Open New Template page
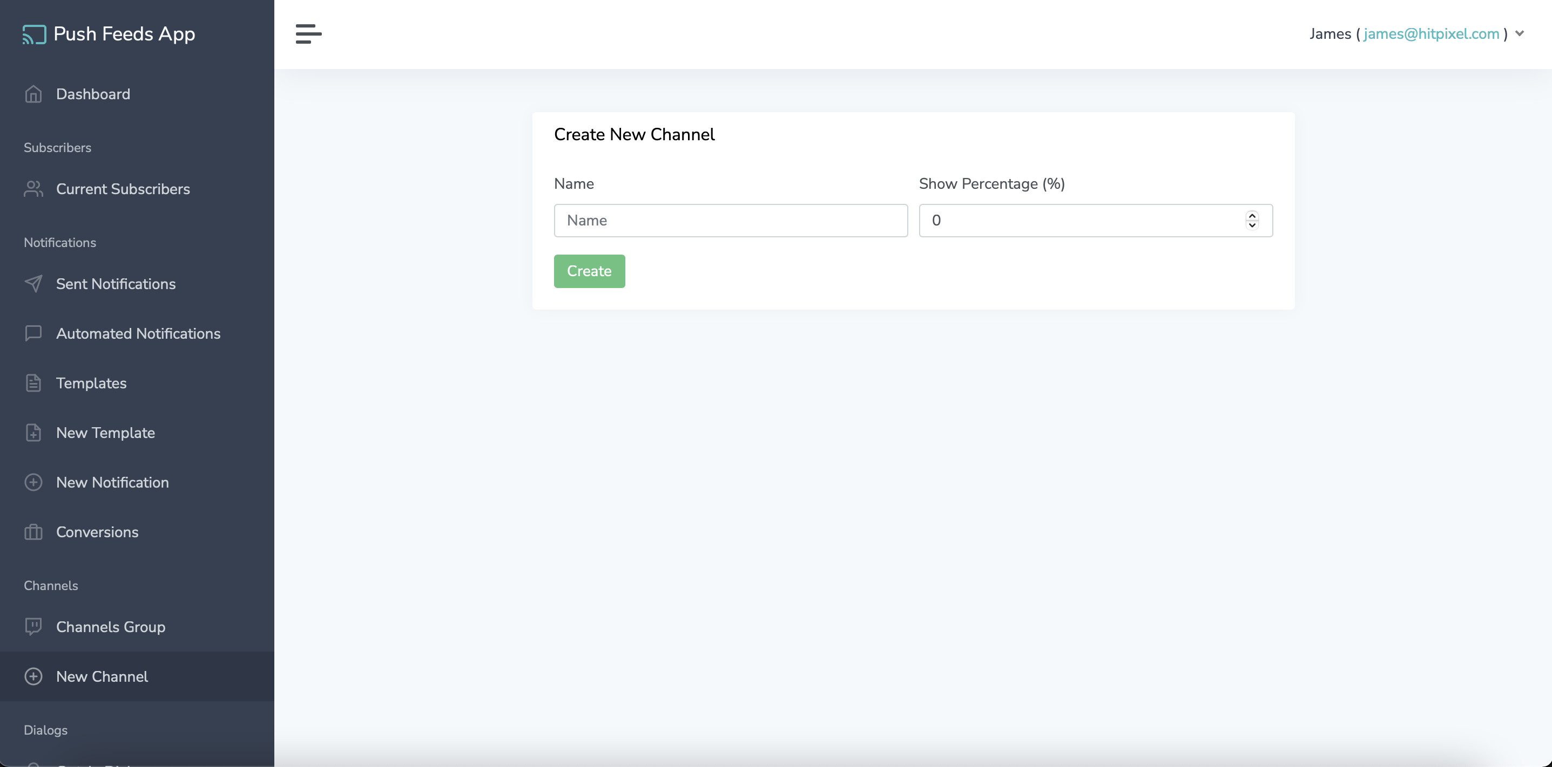The width and height of the screenshot is (1552, 767). tap(137, 433)
